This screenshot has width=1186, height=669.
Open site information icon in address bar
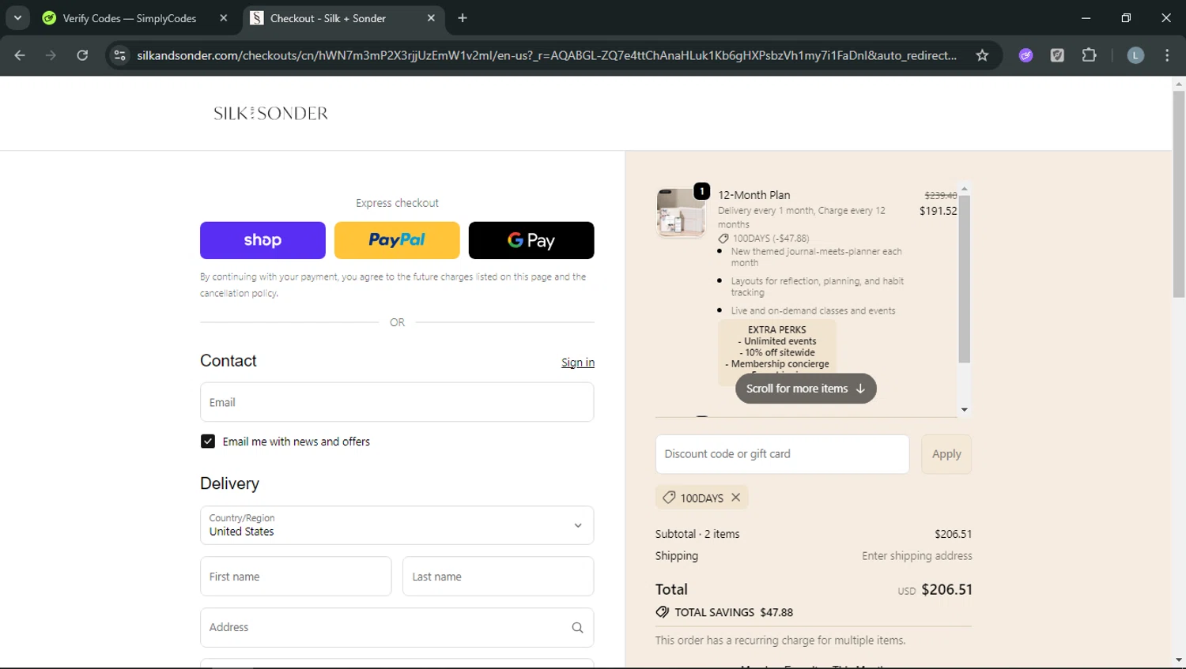pyautogui.click(x=119, y=55)
